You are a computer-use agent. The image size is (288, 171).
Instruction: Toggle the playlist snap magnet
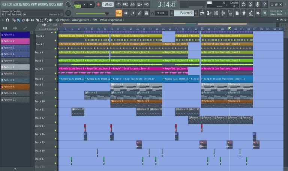point(7,20)
